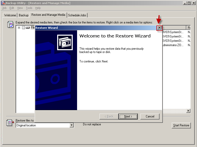Click Next in the Restore Wizard
This screenshot has height=147, width=197.
(x=128, y=116)
